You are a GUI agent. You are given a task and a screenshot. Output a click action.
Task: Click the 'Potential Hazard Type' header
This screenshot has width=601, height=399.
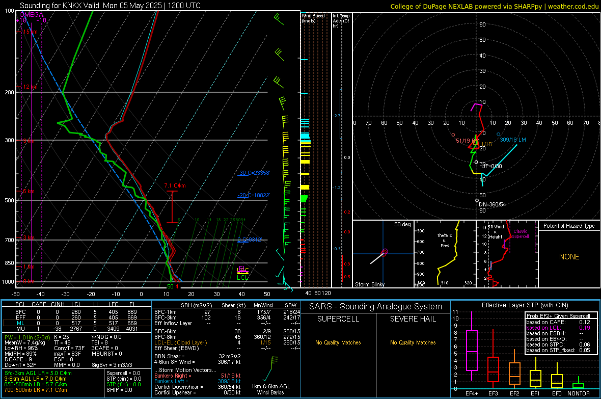569,226
